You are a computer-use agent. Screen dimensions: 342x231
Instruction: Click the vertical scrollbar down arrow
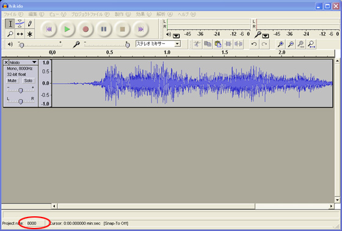click(x=337, y=200)
